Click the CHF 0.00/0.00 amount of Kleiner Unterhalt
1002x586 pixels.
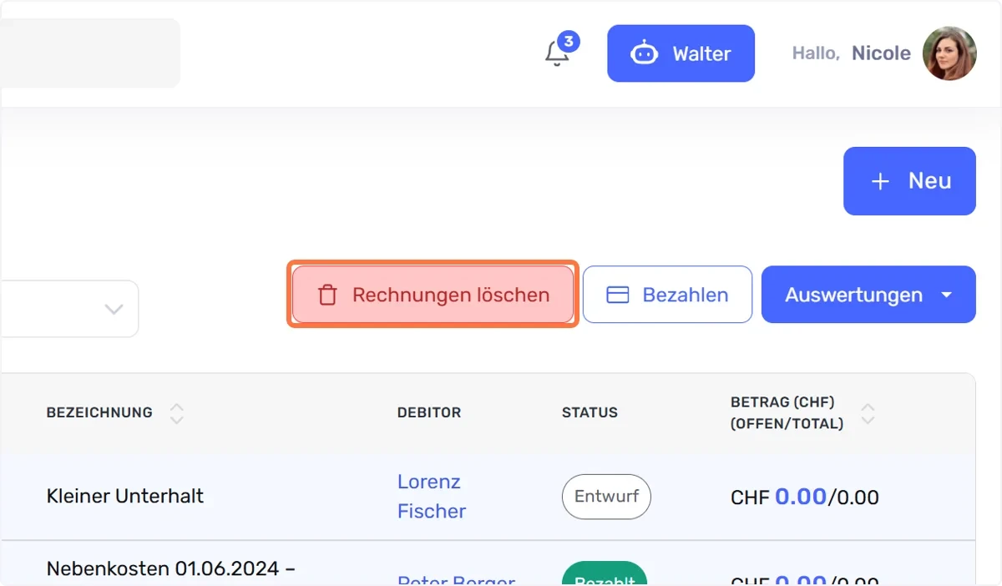click(x=804, y=497)
